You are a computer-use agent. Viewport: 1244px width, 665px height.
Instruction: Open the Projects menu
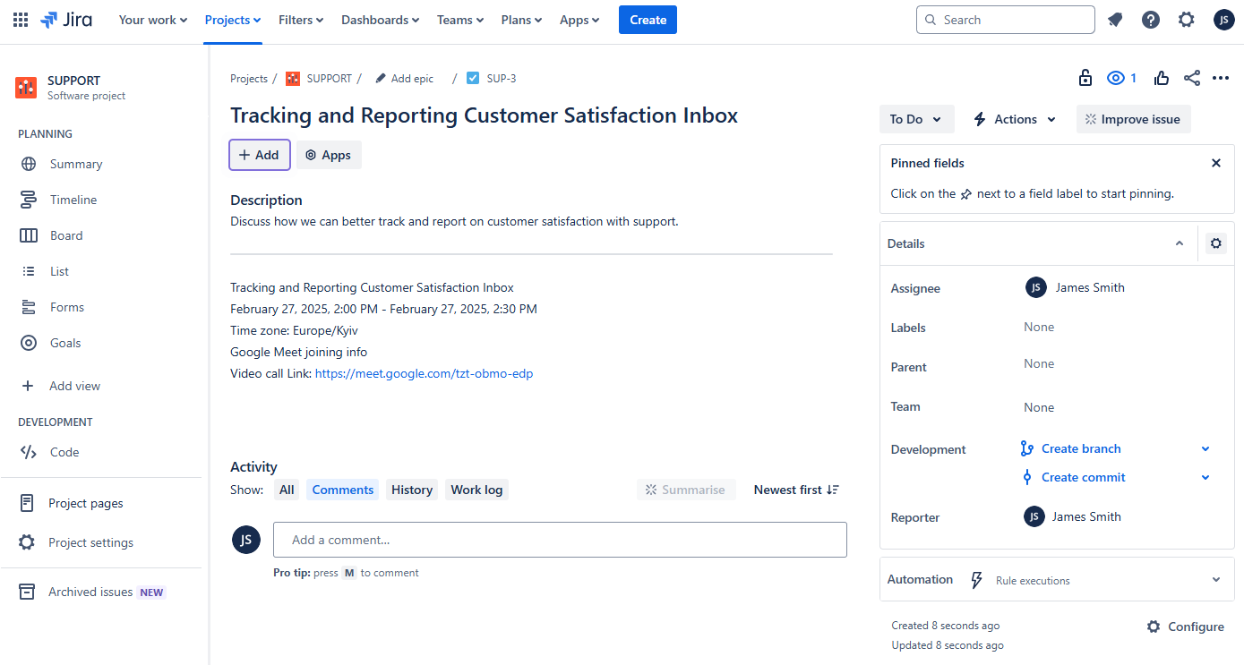232,19
